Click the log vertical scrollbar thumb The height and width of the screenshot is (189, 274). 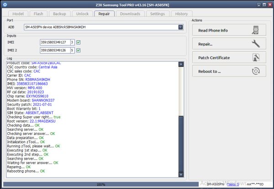tap(181, 144)
